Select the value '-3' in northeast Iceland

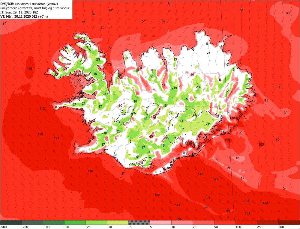click(x=208, y=53)
